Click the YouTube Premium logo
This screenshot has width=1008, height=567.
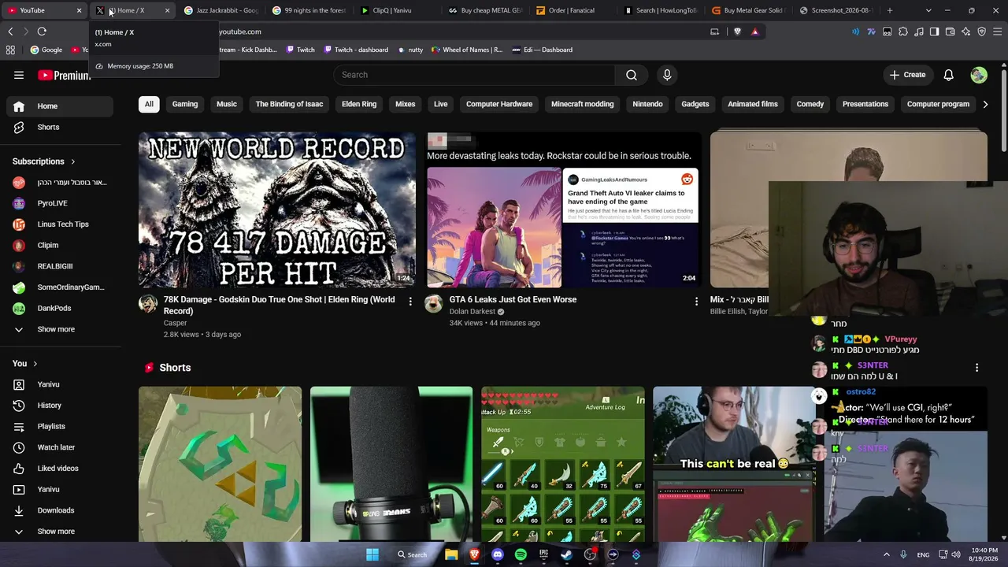(x=64, y=75)
